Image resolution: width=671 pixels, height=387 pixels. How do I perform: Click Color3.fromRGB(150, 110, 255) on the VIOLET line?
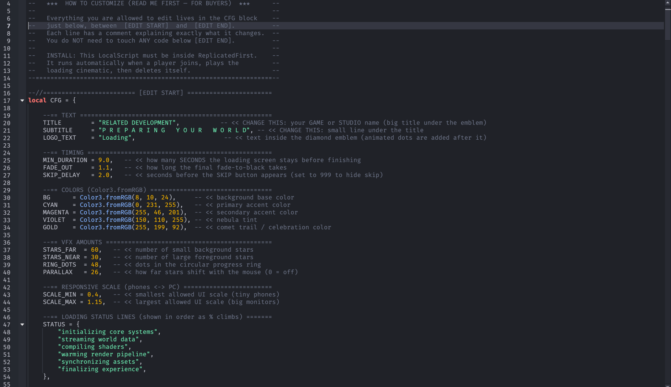pos(133,220)
